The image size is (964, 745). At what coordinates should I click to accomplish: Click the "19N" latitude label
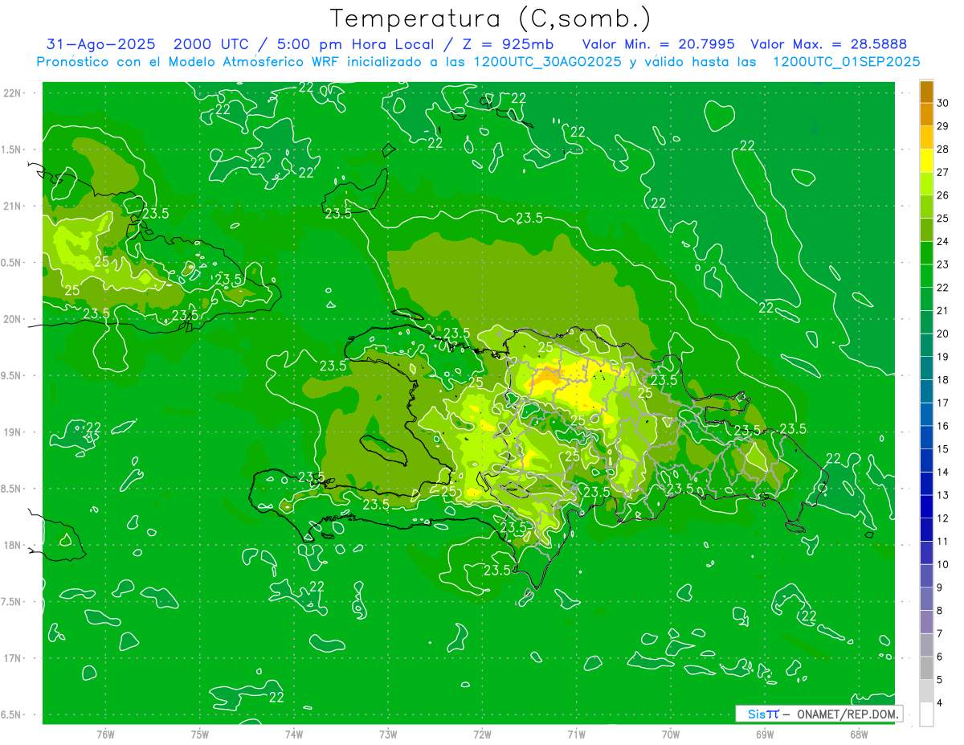[x=12, y=432]
